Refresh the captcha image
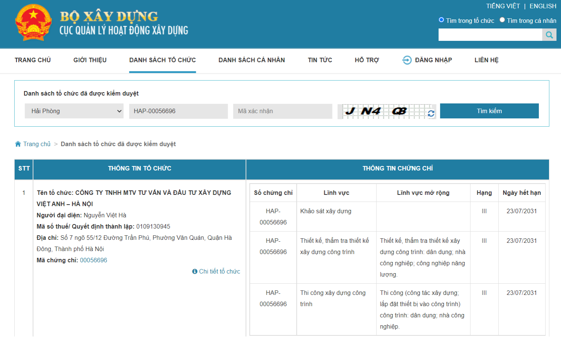This screenshot has width=561, height=338. [x=431, y=113]
